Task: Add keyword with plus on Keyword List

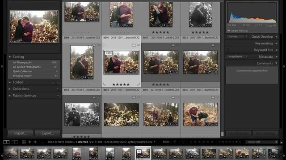Action: (x=228, y=50)
